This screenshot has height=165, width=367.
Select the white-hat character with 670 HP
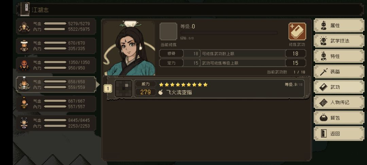click(x=24, y=46)
